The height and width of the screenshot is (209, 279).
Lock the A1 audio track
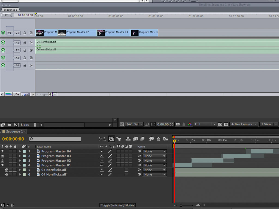[25, 43]
